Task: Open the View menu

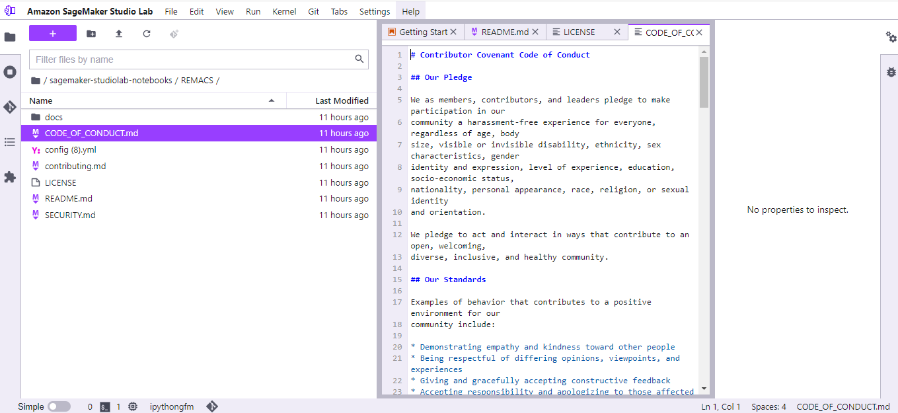Action: coord(225,11)
